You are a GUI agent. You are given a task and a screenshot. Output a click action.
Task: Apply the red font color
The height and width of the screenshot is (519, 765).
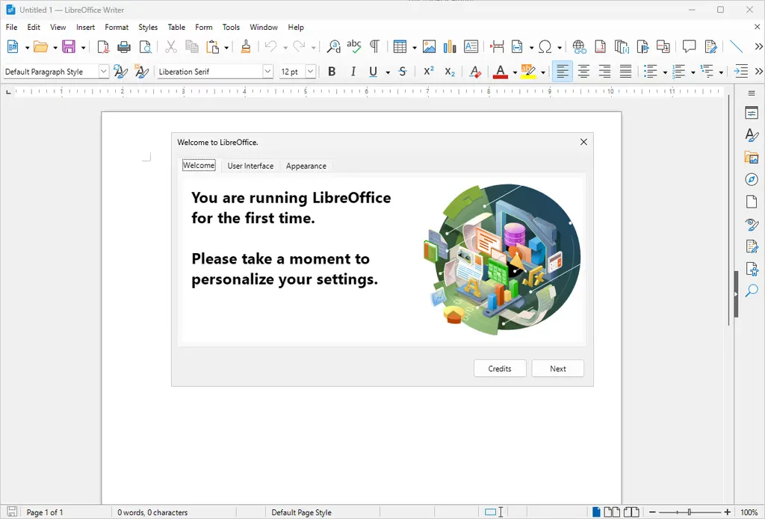click(500, 72)
